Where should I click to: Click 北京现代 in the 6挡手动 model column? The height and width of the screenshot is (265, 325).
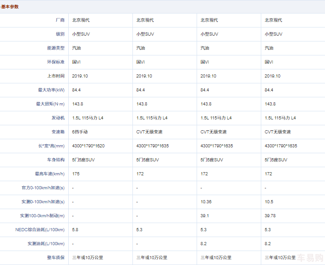[81, 20]
